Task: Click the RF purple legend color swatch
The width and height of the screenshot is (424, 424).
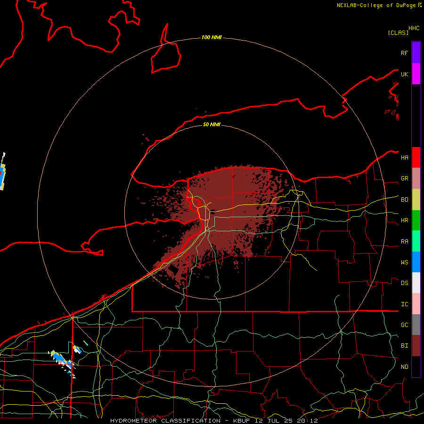Action: point(416,53)
